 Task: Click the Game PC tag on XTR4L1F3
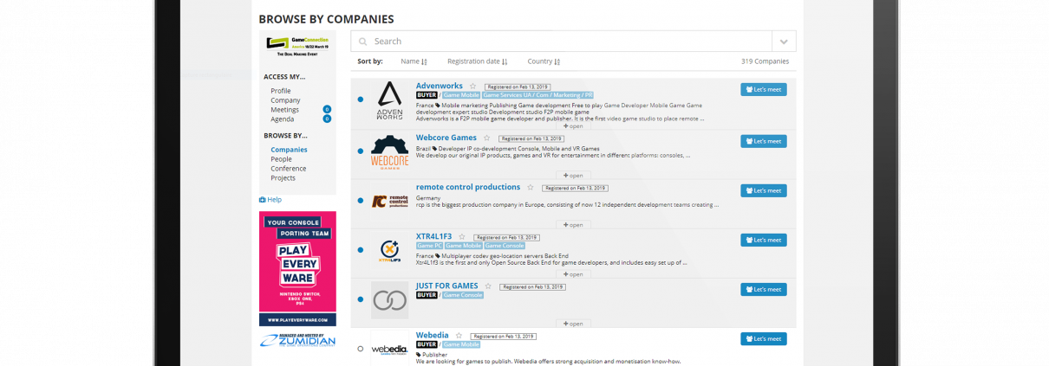429,246
